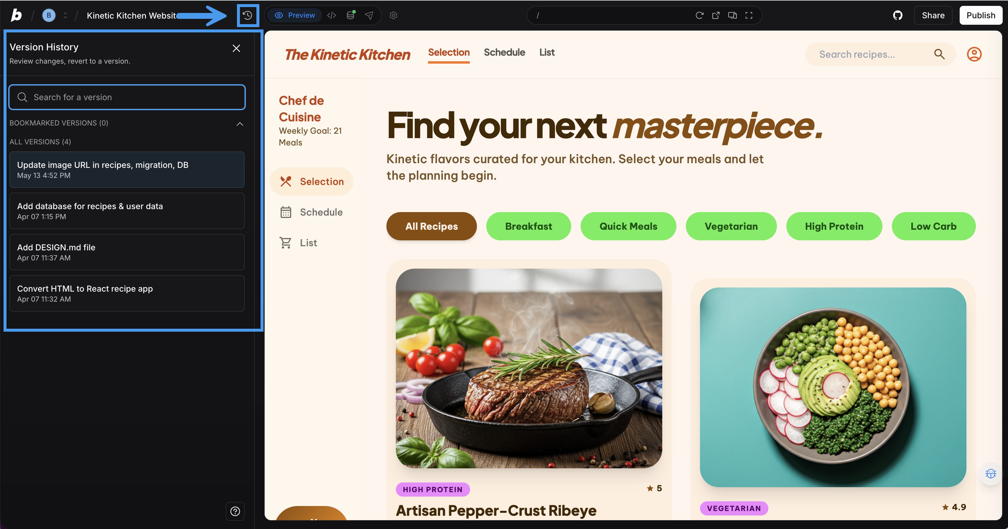This screenshot has height=529, width=1008.
Task: Filter by Low Carb
Action: 934,226
